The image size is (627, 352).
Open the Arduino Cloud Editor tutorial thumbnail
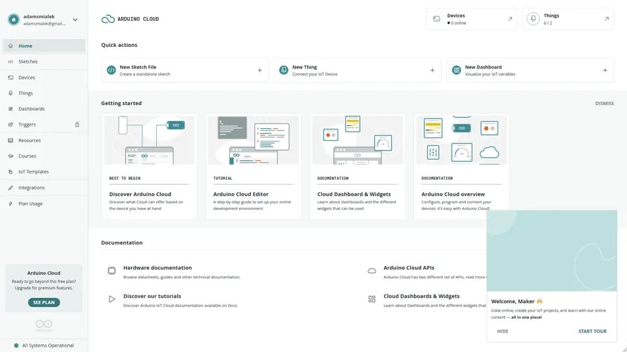(x=253, y=140)
